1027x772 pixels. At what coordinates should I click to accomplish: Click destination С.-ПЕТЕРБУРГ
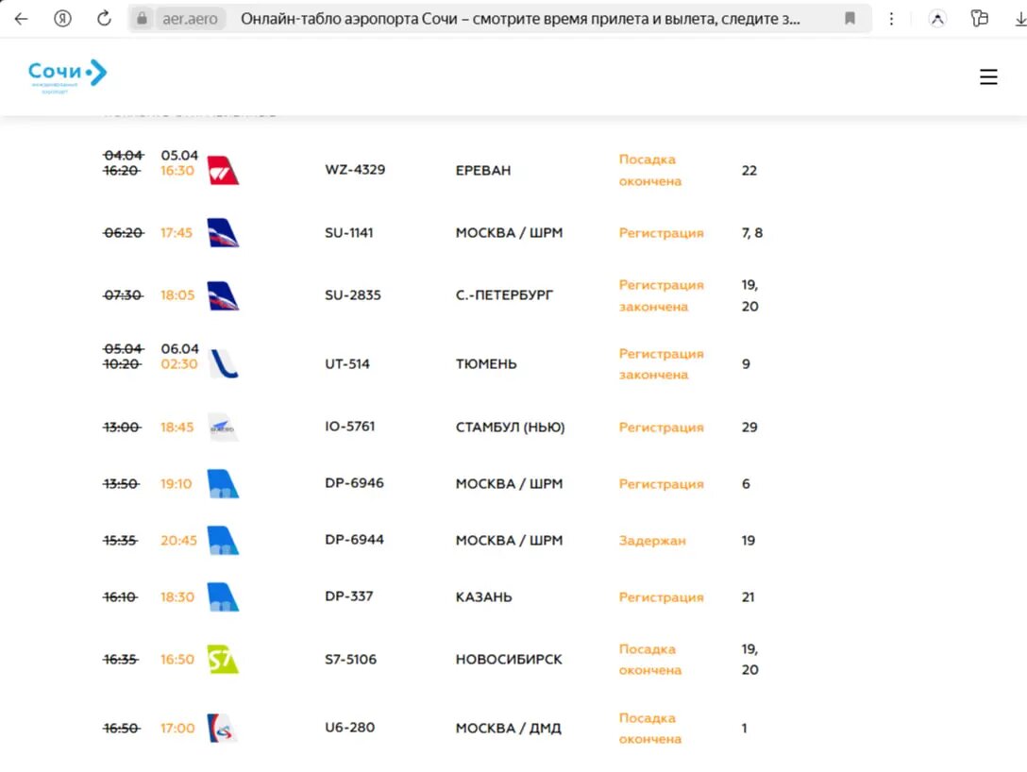504,295
